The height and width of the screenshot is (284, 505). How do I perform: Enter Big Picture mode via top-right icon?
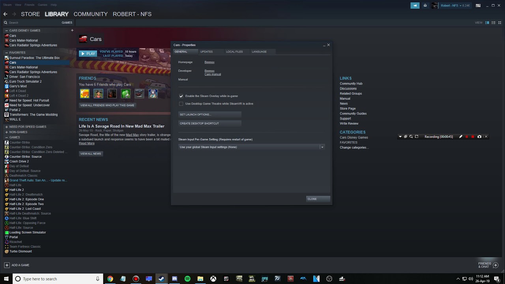point(478,6)
